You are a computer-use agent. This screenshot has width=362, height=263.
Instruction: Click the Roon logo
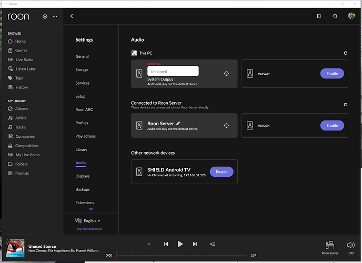pyautogui.click(x=18, y=17)
